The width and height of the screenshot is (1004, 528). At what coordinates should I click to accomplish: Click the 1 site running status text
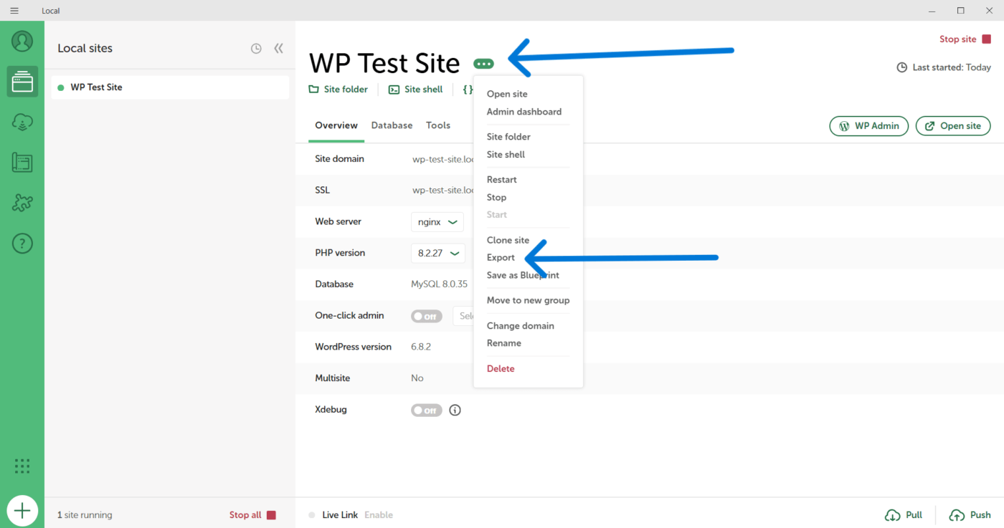click(85, 515)
